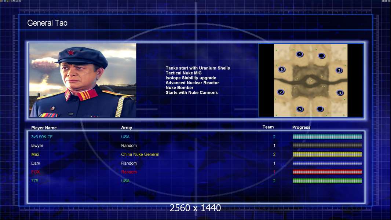Click start position marker 3 on map

coord(339,70)
